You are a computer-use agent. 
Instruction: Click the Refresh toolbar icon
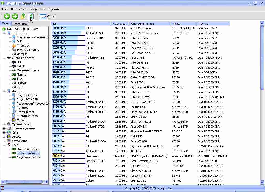coord(31,16)
